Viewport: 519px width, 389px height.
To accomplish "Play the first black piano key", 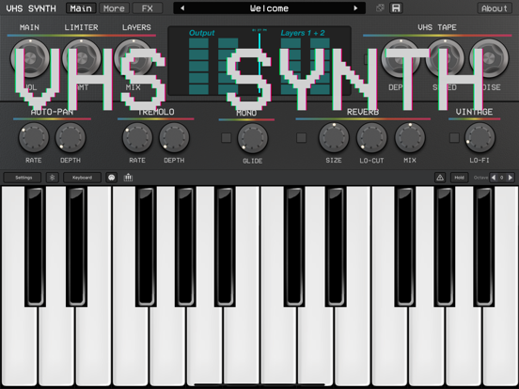I will click(x=35, y=246).
